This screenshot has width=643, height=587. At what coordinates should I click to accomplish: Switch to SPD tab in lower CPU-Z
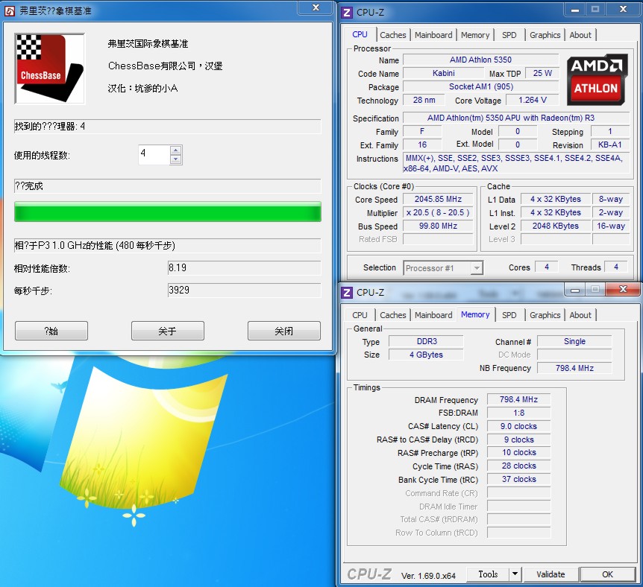(x=509, y=315)
